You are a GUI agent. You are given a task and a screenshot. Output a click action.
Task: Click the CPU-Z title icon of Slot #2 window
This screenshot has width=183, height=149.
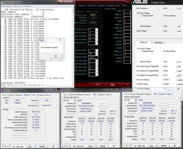(62, 90)
